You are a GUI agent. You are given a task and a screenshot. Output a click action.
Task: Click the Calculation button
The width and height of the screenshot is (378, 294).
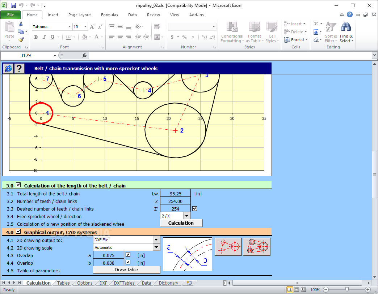[181, 223]
